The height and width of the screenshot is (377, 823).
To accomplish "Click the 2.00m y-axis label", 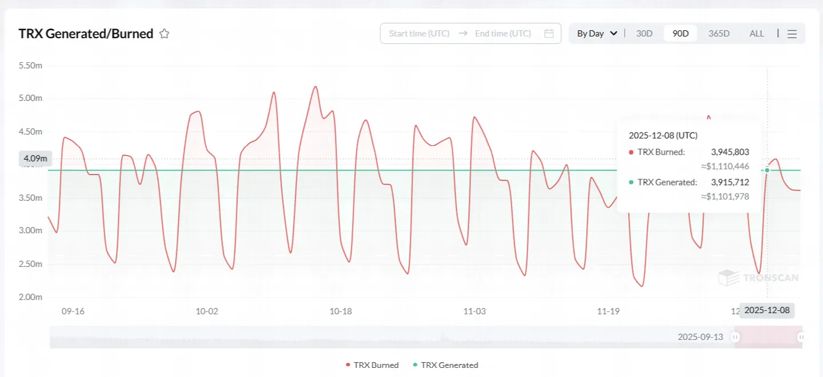I will point(31,297).
